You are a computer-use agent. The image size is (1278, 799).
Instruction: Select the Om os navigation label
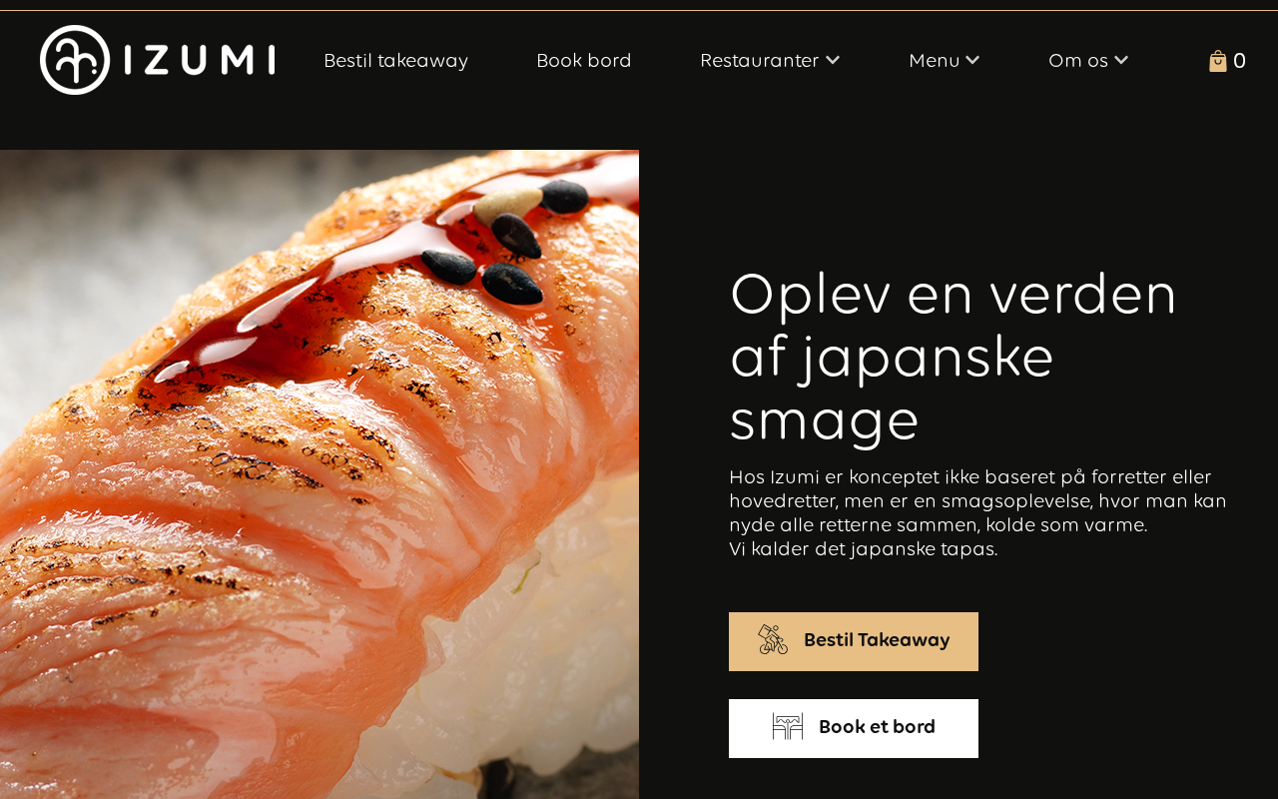coord(1078,61)
